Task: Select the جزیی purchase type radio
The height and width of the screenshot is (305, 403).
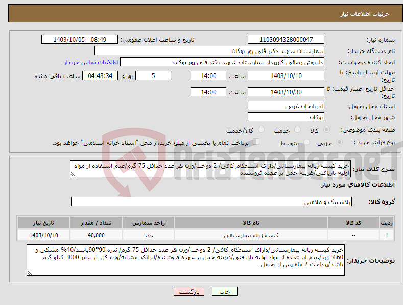Action: [x=339, y=142]
